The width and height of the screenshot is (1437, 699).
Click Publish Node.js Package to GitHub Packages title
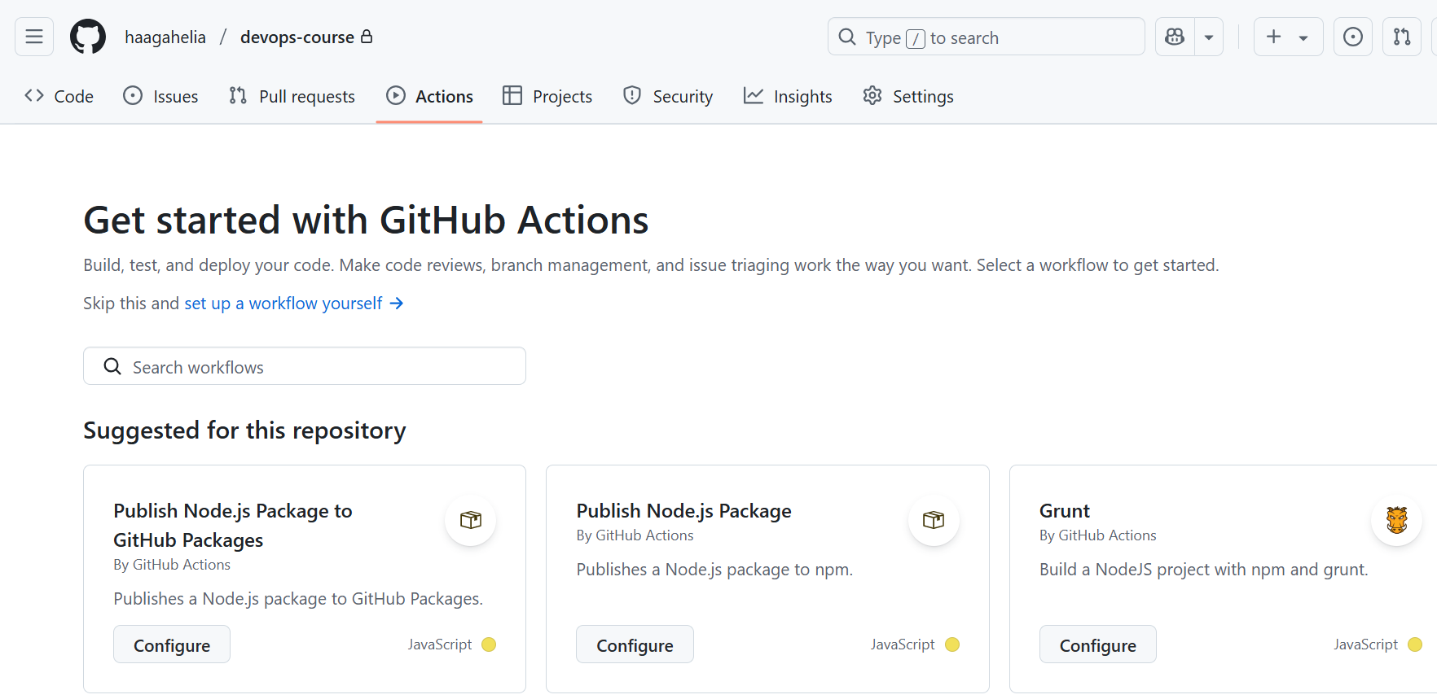(x=233, y=526)
